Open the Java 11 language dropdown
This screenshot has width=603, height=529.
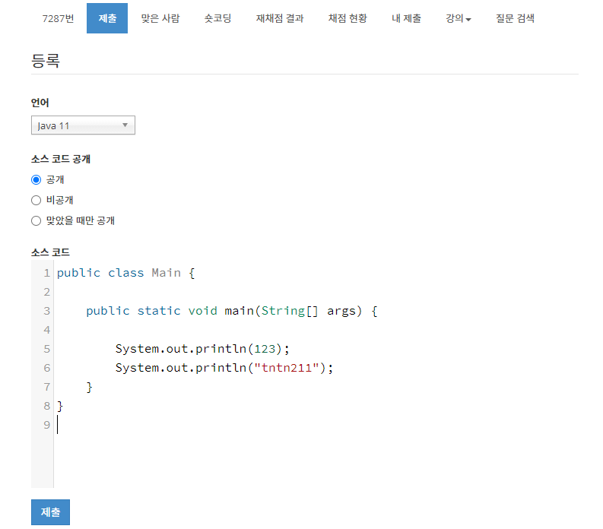83,125
